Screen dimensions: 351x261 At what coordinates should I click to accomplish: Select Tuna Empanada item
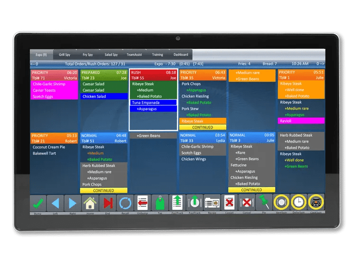(153, 103)
